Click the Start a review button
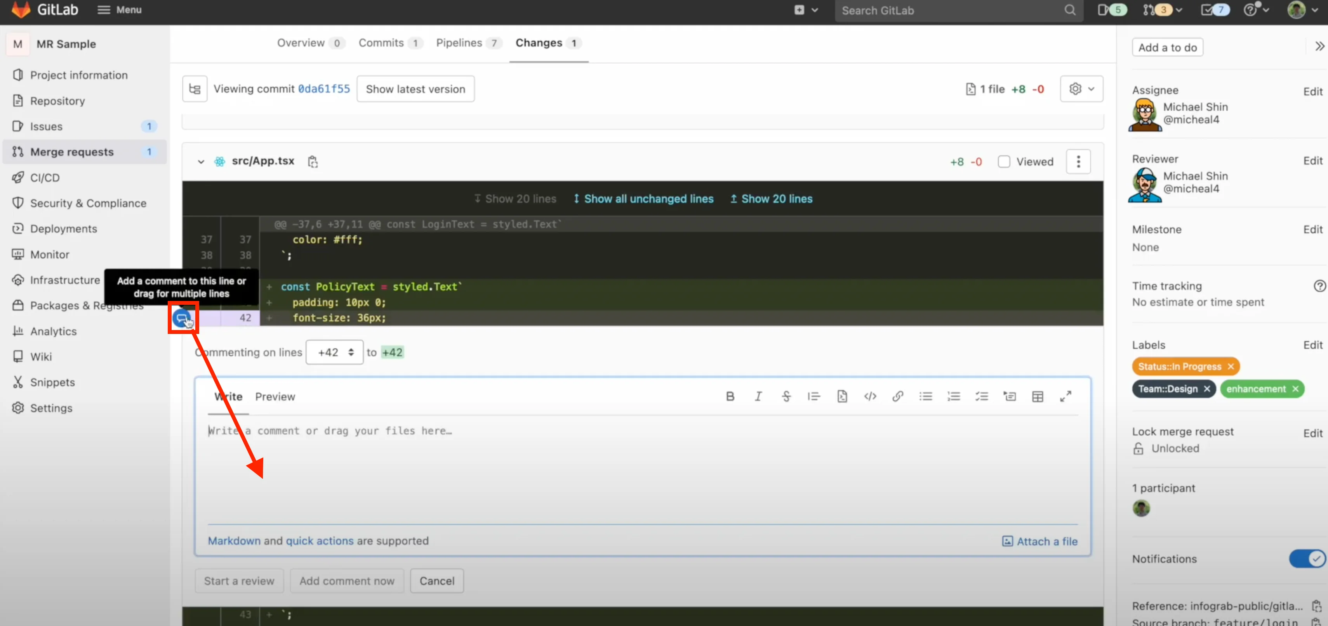The width and height of the screenshot is (1328, 626). 239,581
